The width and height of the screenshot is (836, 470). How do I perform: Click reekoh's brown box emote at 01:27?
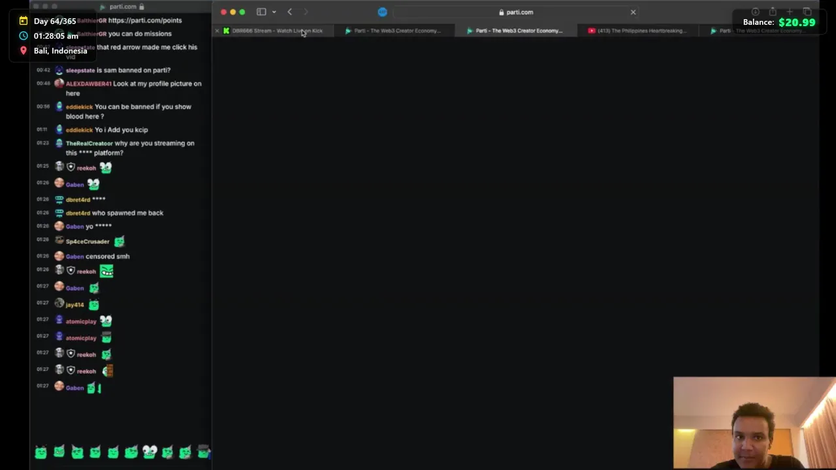pos(108,371)
